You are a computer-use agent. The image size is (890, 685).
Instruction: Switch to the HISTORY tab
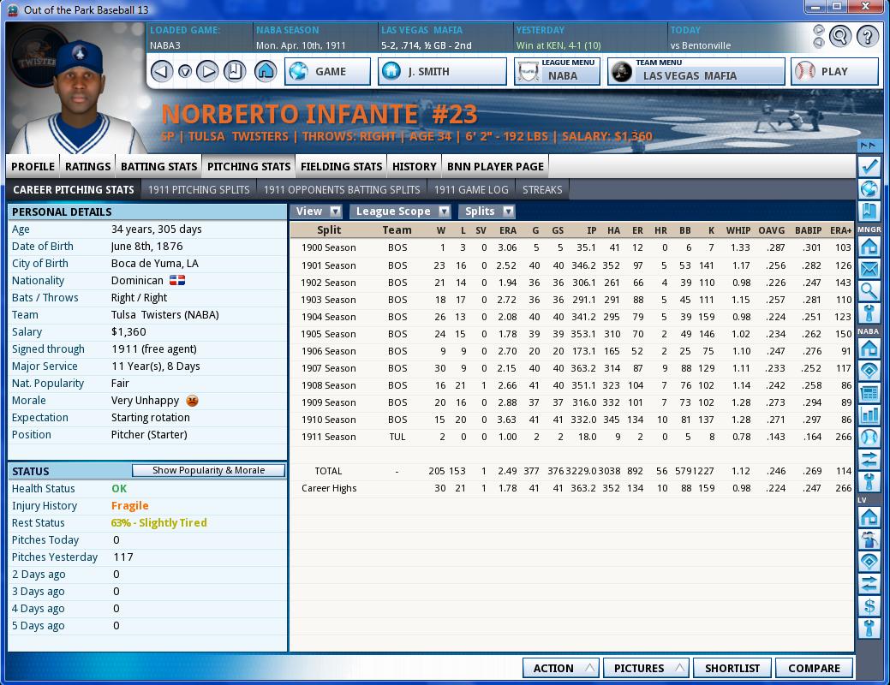415,166
